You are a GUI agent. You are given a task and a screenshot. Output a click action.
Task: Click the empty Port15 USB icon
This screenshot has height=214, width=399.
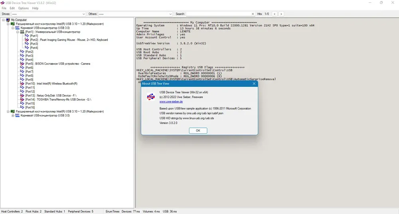point(22,103)
